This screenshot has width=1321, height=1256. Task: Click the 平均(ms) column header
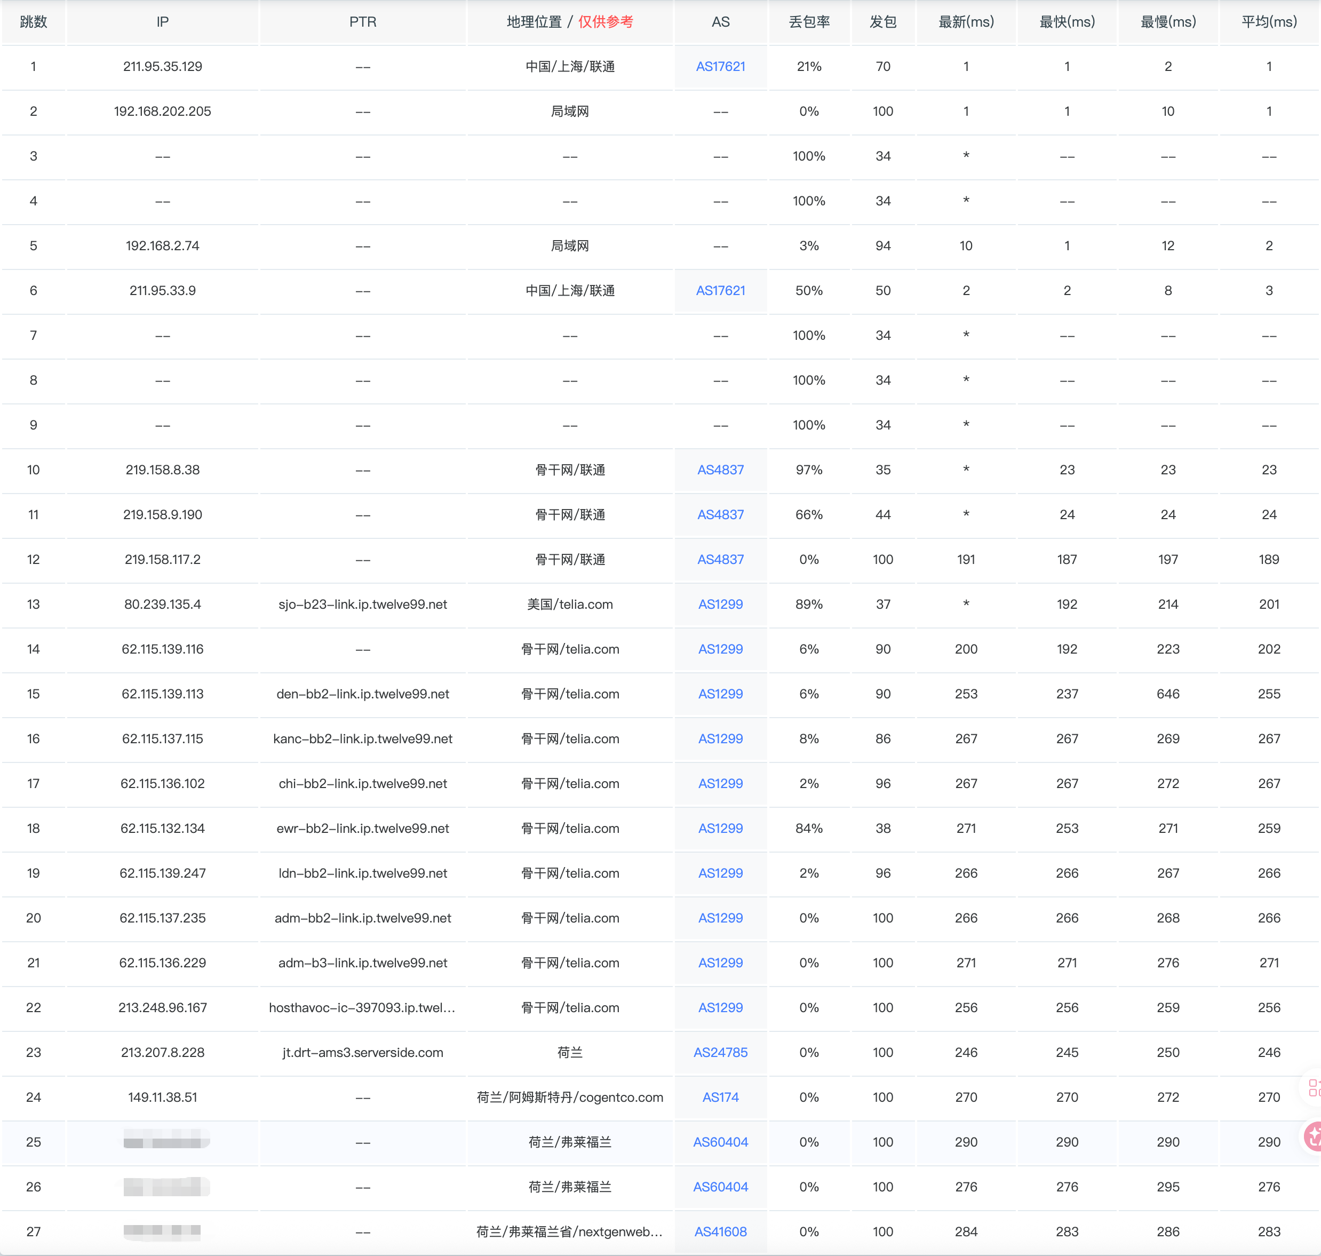[1269, 22]
